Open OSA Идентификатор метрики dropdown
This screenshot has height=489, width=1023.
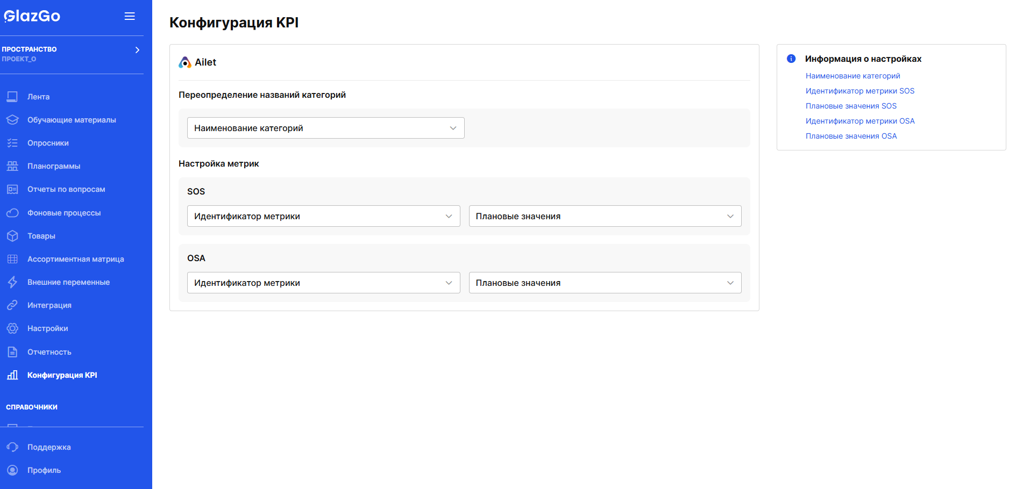click(323, 283)
